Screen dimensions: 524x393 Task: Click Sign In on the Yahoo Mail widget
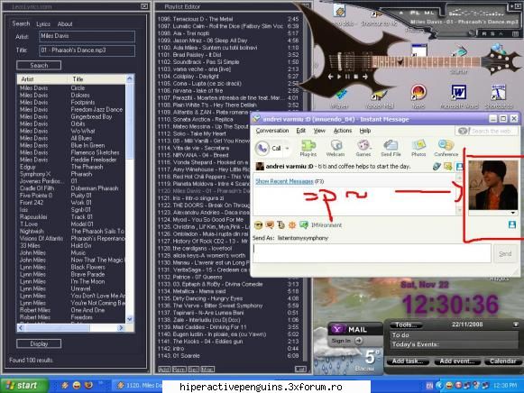[346, 341]
